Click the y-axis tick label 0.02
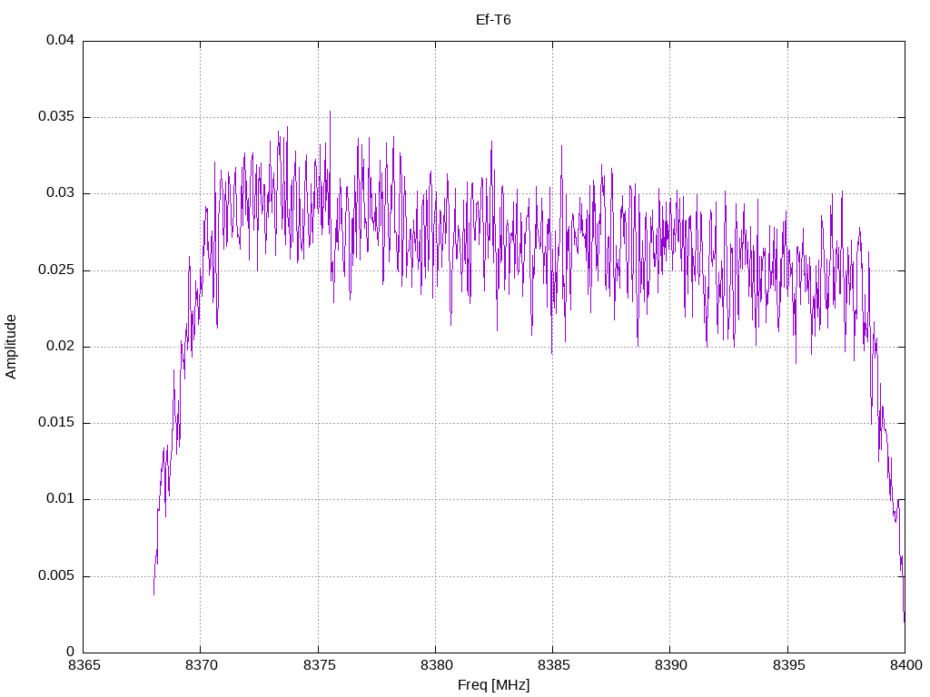Image resolution: width=930 pixels, height=697 pixels. (x=61, y=346)
